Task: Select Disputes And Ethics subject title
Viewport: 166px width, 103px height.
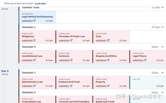Action: pos(106,56)
